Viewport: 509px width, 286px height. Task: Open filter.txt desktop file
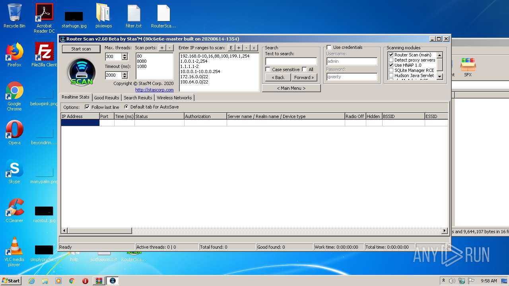click(x=134, y=16)
